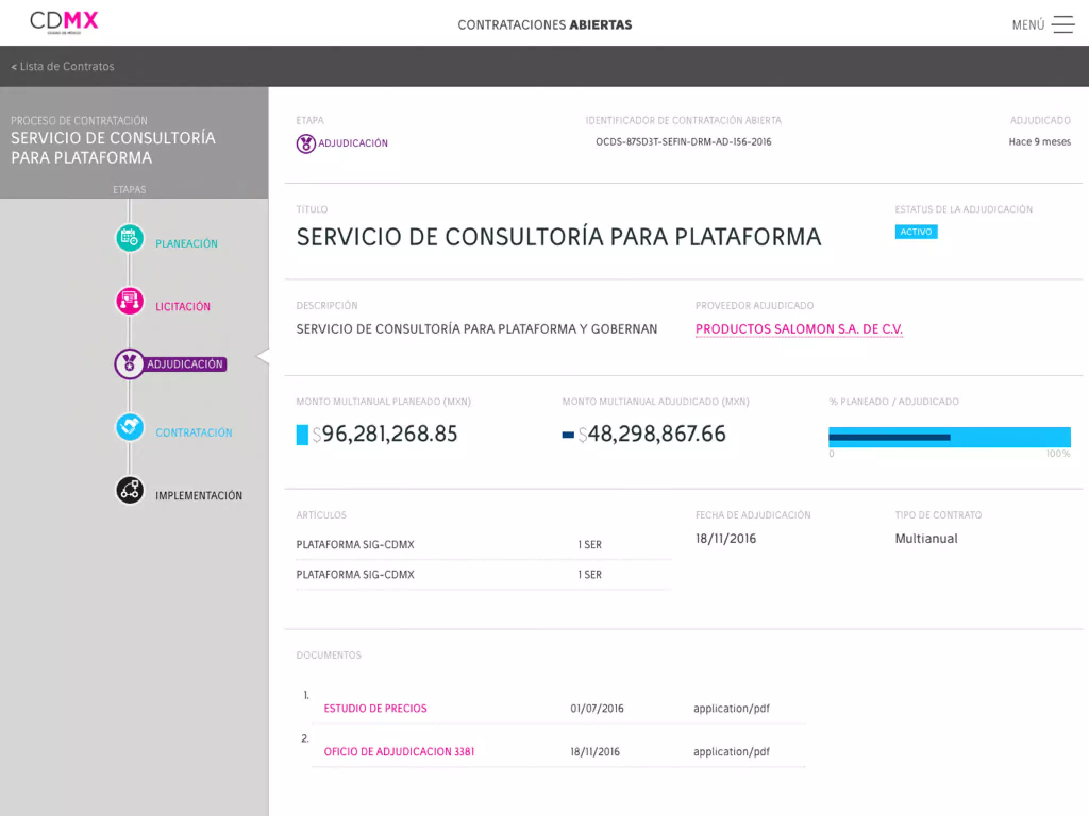This screenshot has height=816, width=1089.
Task: Click the Planeación stage calendar icon
Action: [x=130, y=238]
